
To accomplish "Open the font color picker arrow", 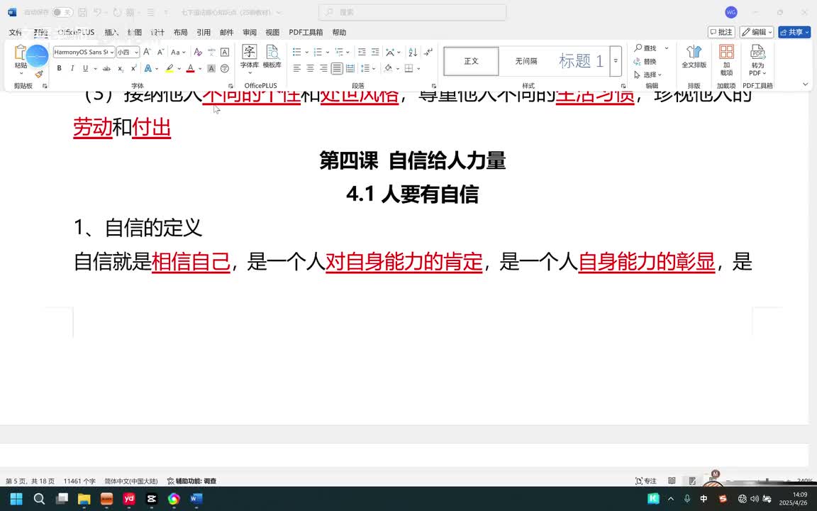I will point(200,68).
